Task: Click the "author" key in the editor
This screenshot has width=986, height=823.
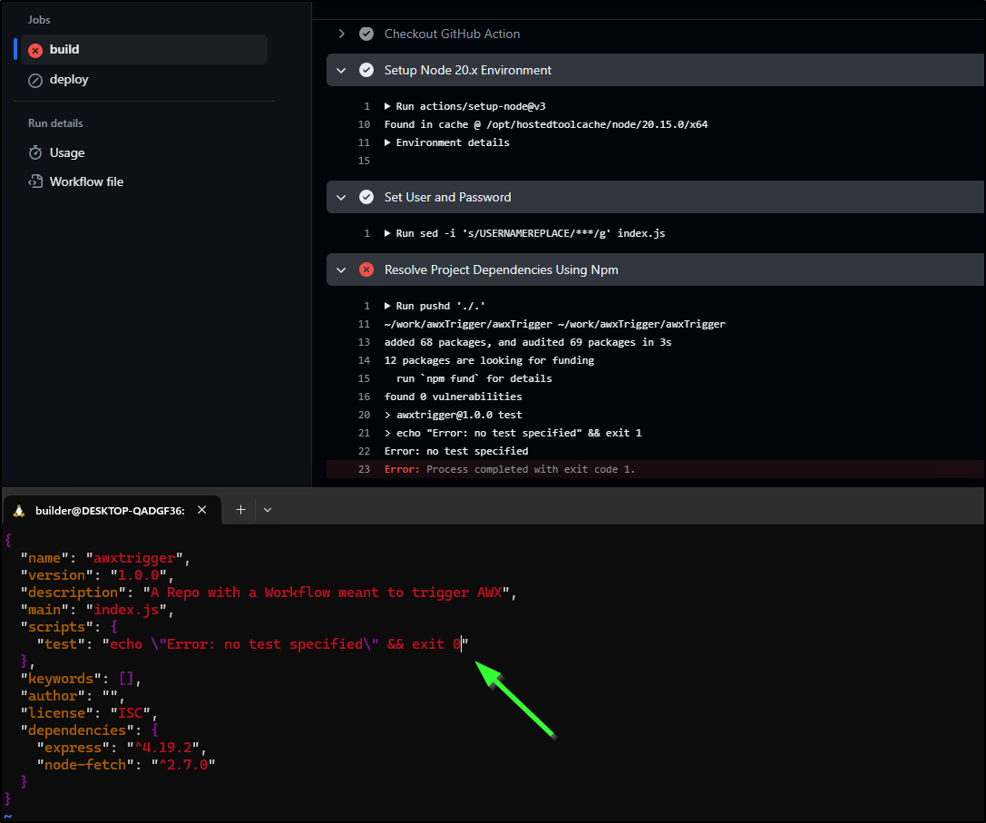Action: (53, 696)
